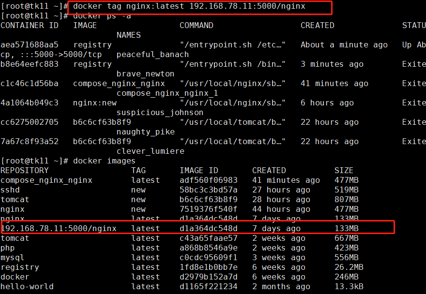Screen dimensions: 426x294
Task: Click "About a minute ago" created value
Action: click(x=344, y=45)
